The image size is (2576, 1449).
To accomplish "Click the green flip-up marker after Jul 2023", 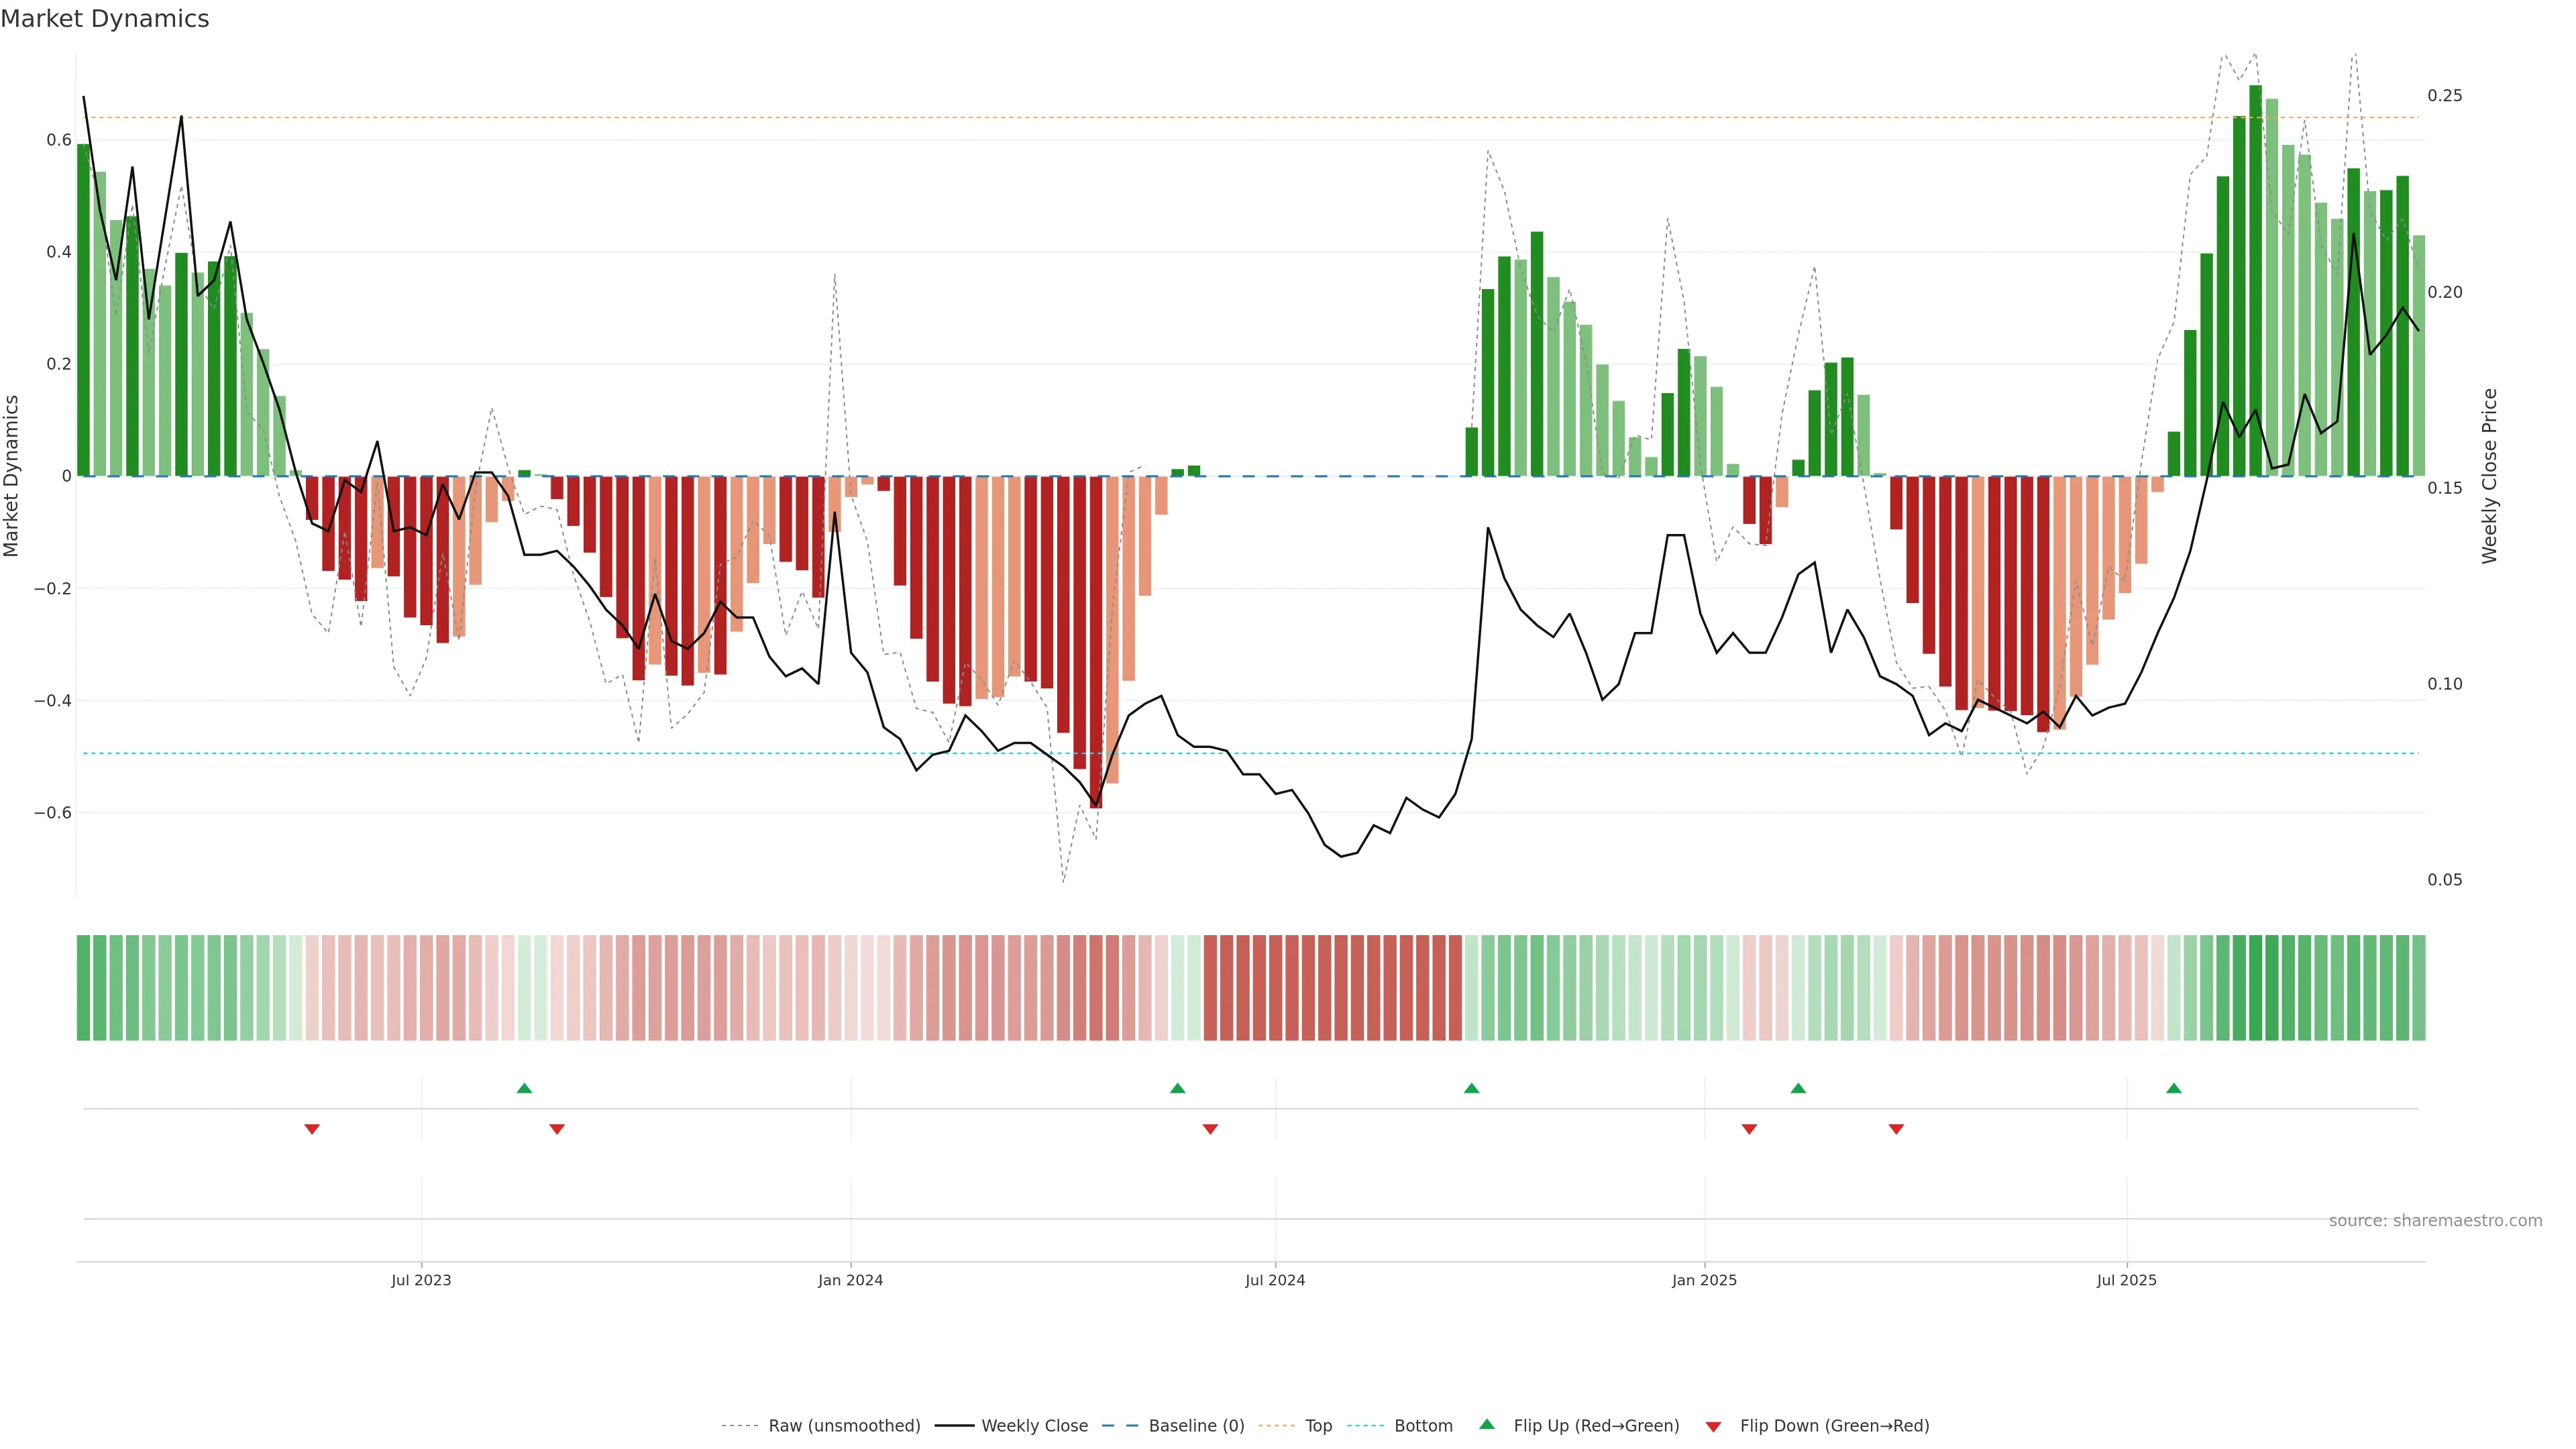I will 524,1088.
